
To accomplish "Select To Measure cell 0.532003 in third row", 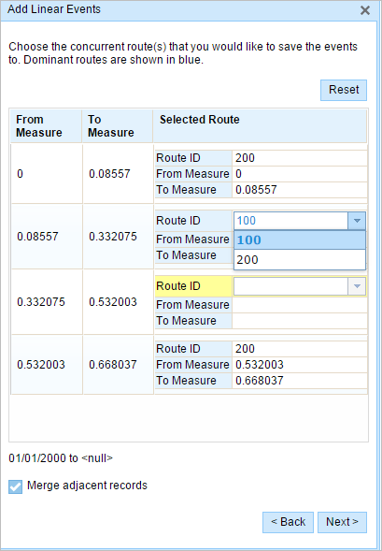I will (x=119, y=302).
